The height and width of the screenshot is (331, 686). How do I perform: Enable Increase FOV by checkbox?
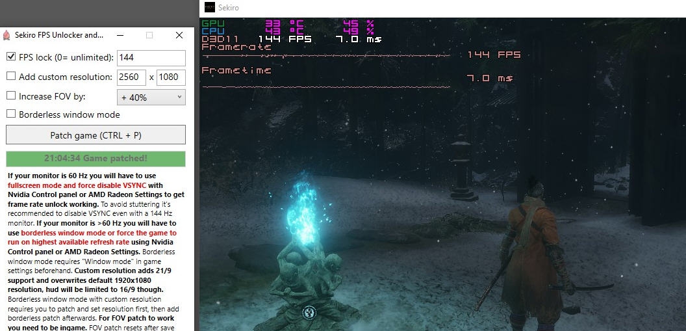[x=11, y=96]
